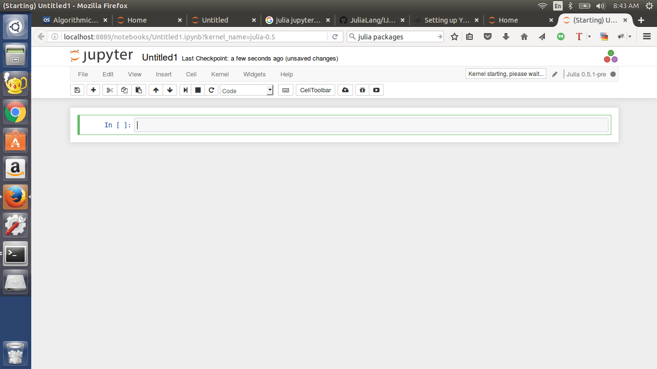Viewport: 657px width, 369px height.
Task: Open the File menu
Action: 83,74
